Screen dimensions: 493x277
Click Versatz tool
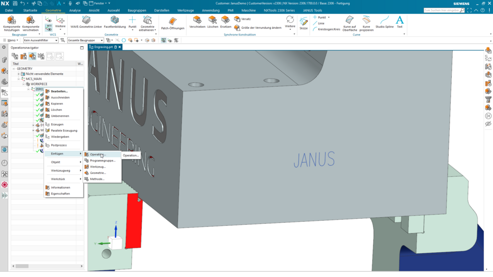tap(243, 19)
